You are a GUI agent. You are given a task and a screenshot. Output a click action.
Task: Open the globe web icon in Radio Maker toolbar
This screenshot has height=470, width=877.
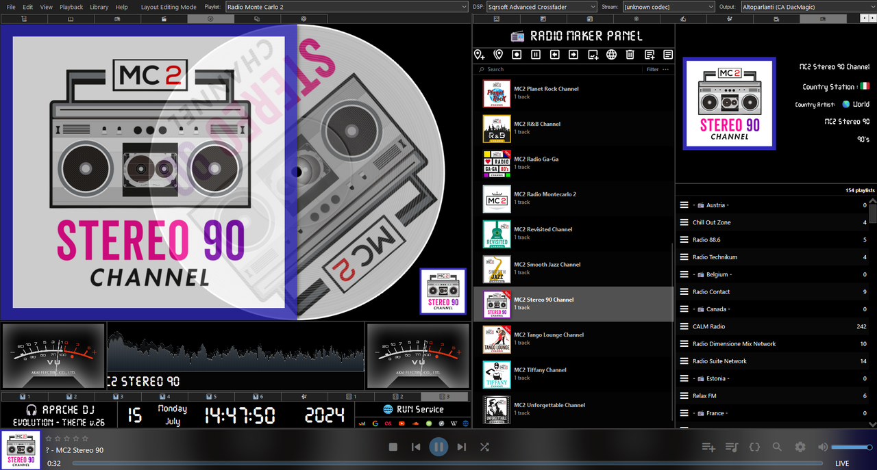point(611,55)
